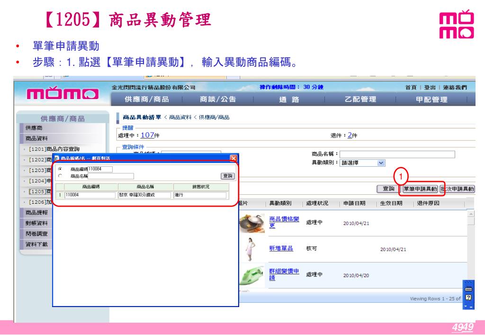The image size is (485, 335).
Task: Open the [1205] sidebar item
Action: (x=40, y=191)
